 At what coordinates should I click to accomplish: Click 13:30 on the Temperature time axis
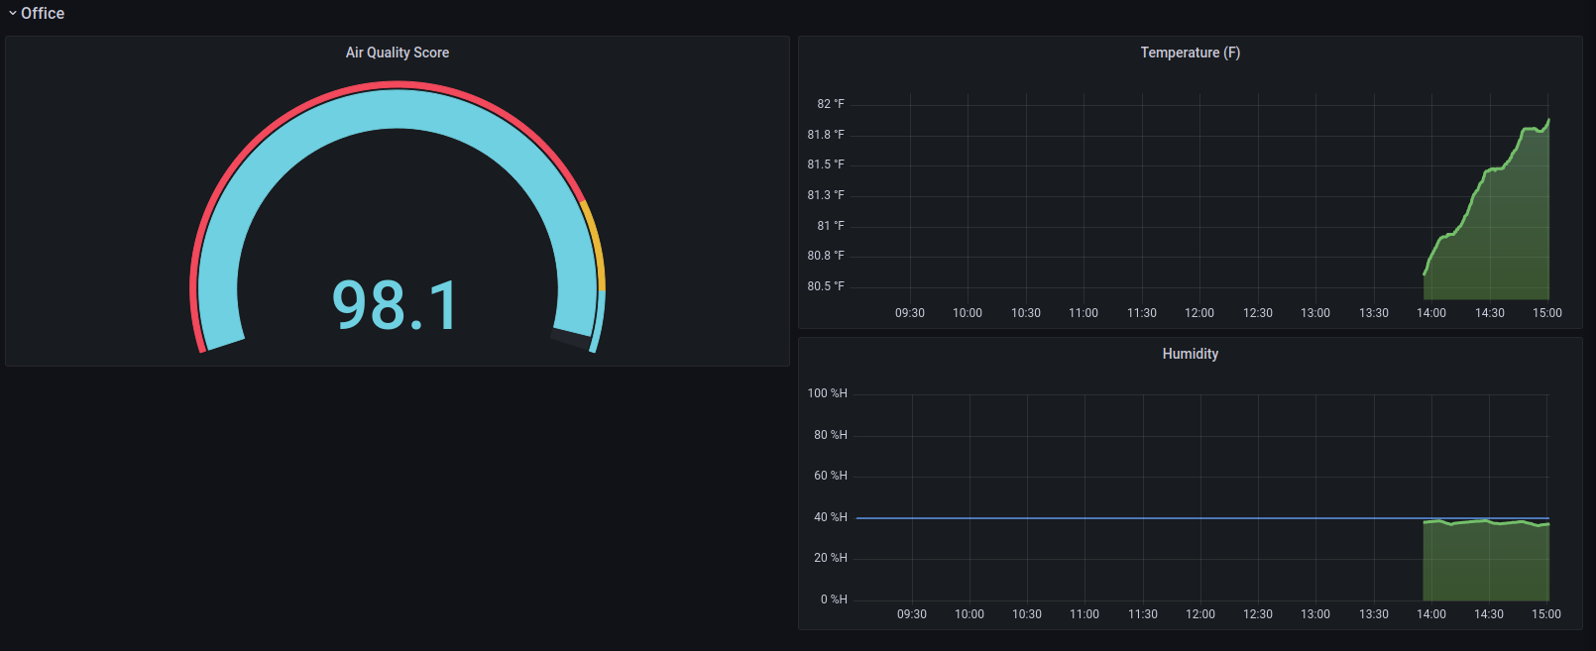(x=1374, y=313)
